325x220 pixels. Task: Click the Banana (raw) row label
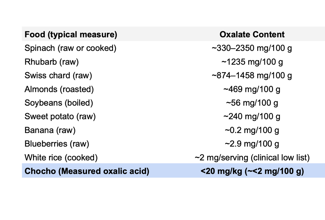click(50, 130)
